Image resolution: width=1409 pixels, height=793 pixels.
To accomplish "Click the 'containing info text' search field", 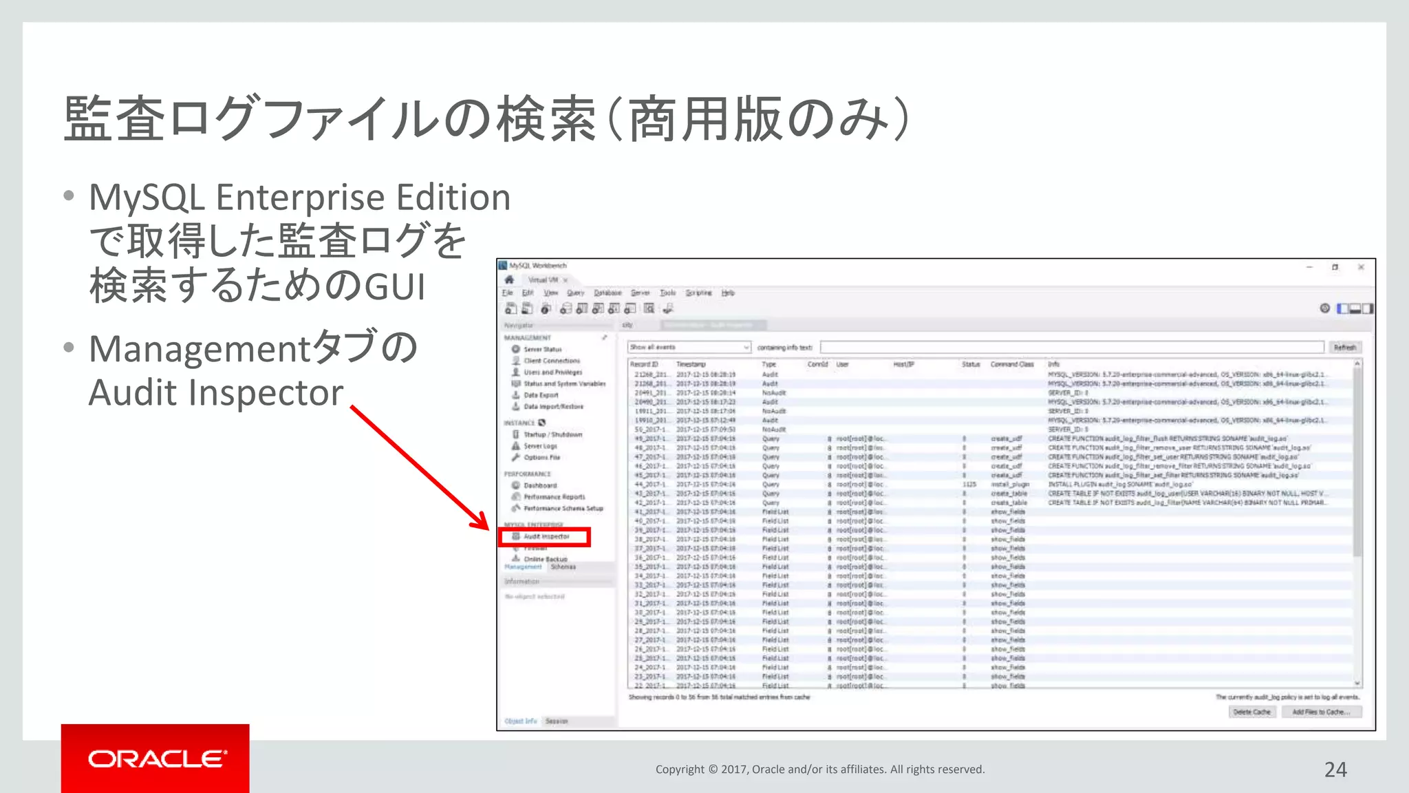I will tap(1072, 348).
